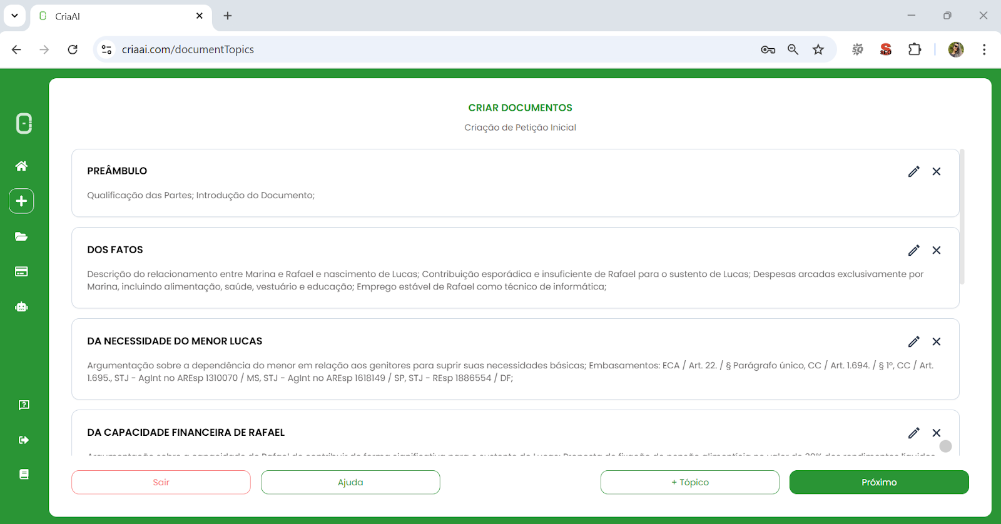Screen dimensions: 1001x524
Task: Click the help question sidebar icon
Action: 24,405
